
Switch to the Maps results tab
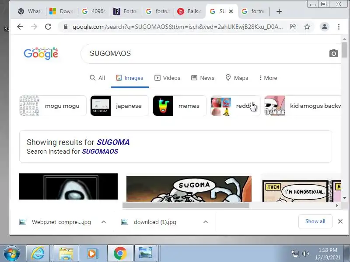(237, 78)
